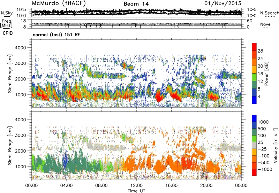279x193 pixels.
Task: Click the '-100' label on Velocity colorbar
Action: click(x=264, y=156)
